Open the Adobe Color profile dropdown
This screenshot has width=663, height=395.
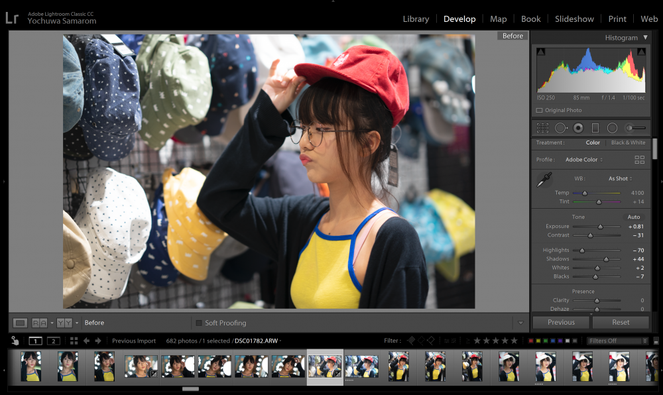coord(584,160)
